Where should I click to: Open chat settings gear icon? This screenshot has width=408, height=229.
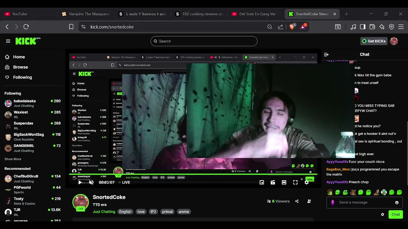click(x=382, y=214)
